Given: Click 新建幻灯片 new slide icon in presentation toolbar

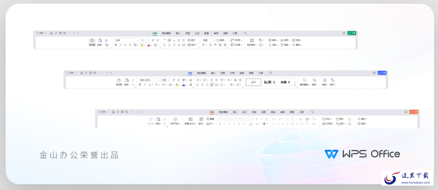Looking at the screenshot, I should pyautogui.click(x=190, y=119).
